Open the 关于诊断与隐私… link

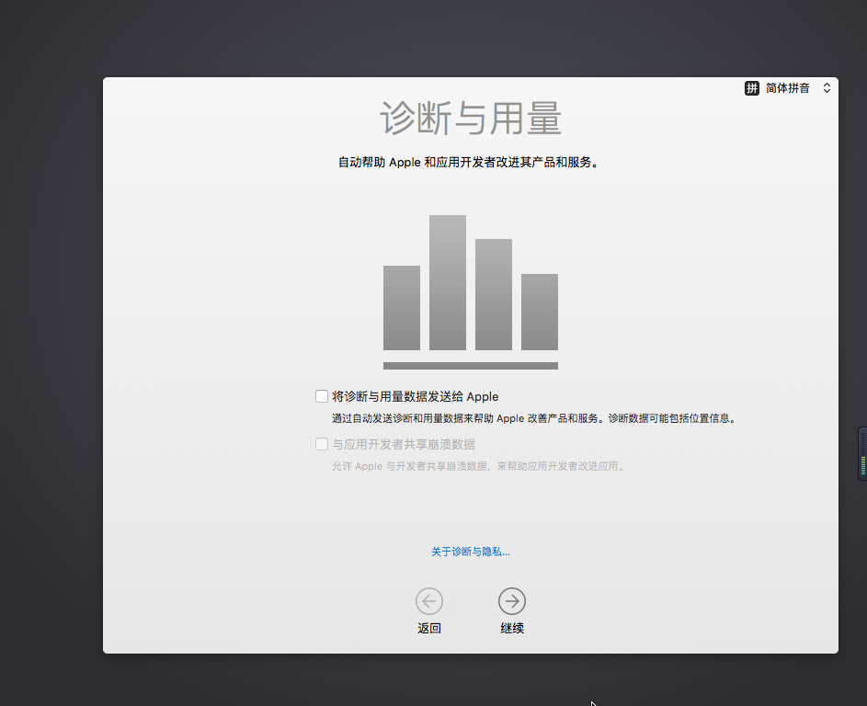pos(471,552)
